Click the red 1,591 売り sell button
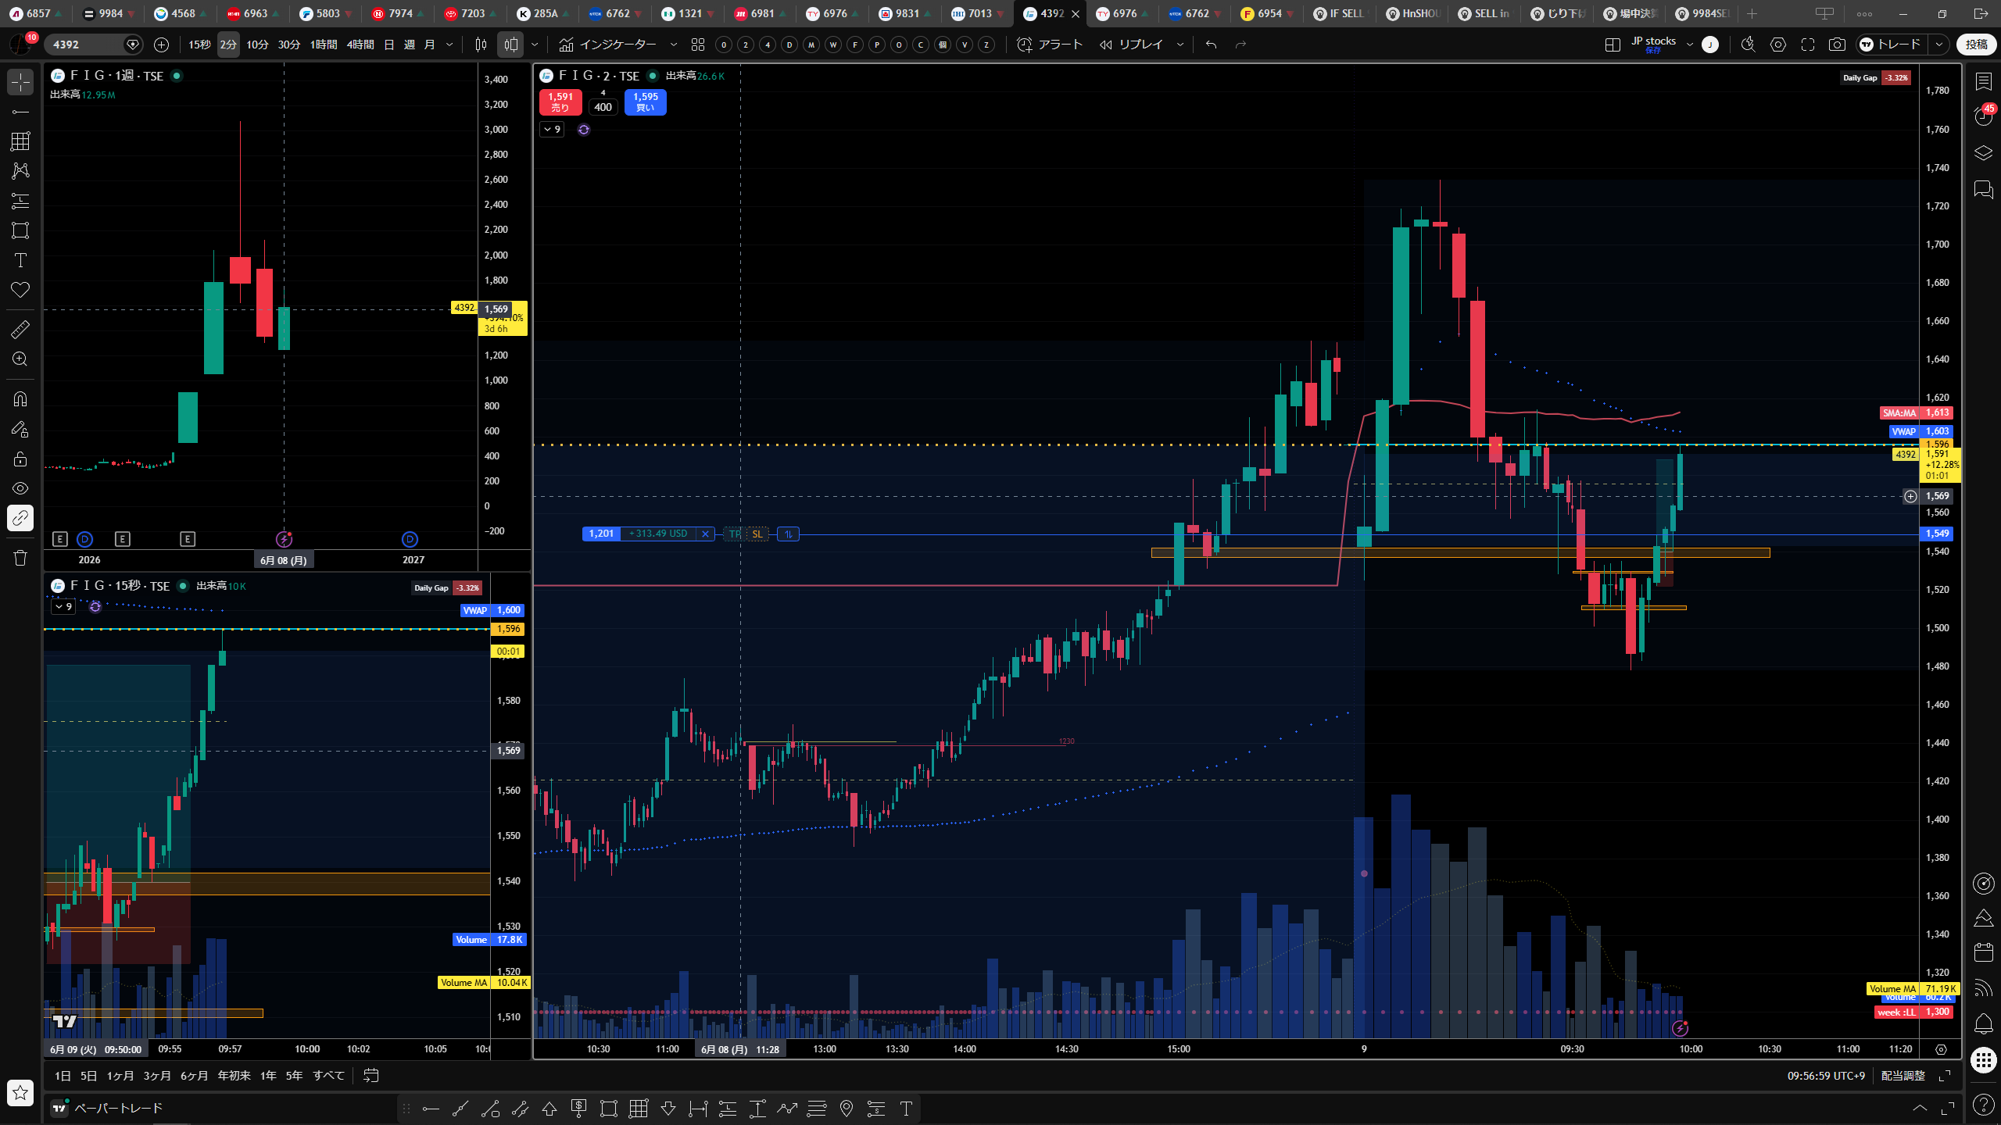2001x1125 pixels. coord(560,102)
